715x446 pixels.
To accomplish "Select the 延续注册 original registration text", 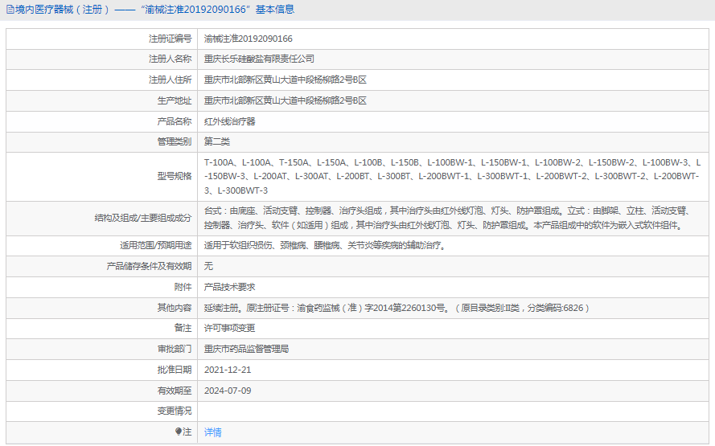I will coord(397,308).
